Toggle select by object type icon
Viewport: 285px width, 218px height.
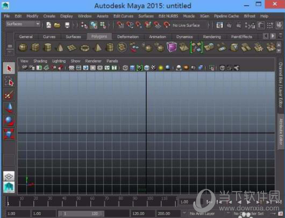(94, 25)
